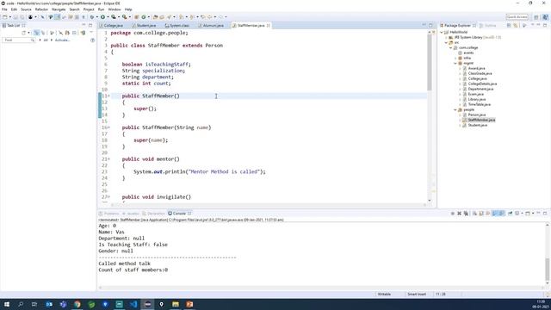
Task: Open File Explorer from the taskbar
Action: click(x=176, y=304)
